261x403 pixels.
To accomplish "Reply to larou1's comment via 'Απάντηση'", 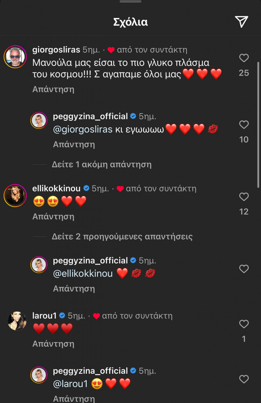I will click(x=53, y=344).
